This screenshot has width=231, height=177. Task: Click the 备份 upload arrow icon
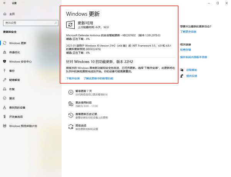click(x=5, y=71)
